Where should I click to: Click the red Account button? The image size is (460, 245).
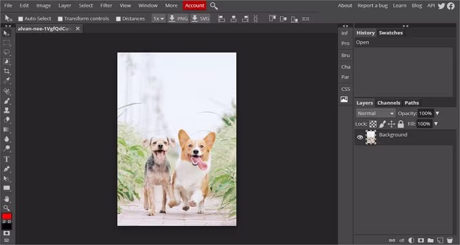click(194, 6)
